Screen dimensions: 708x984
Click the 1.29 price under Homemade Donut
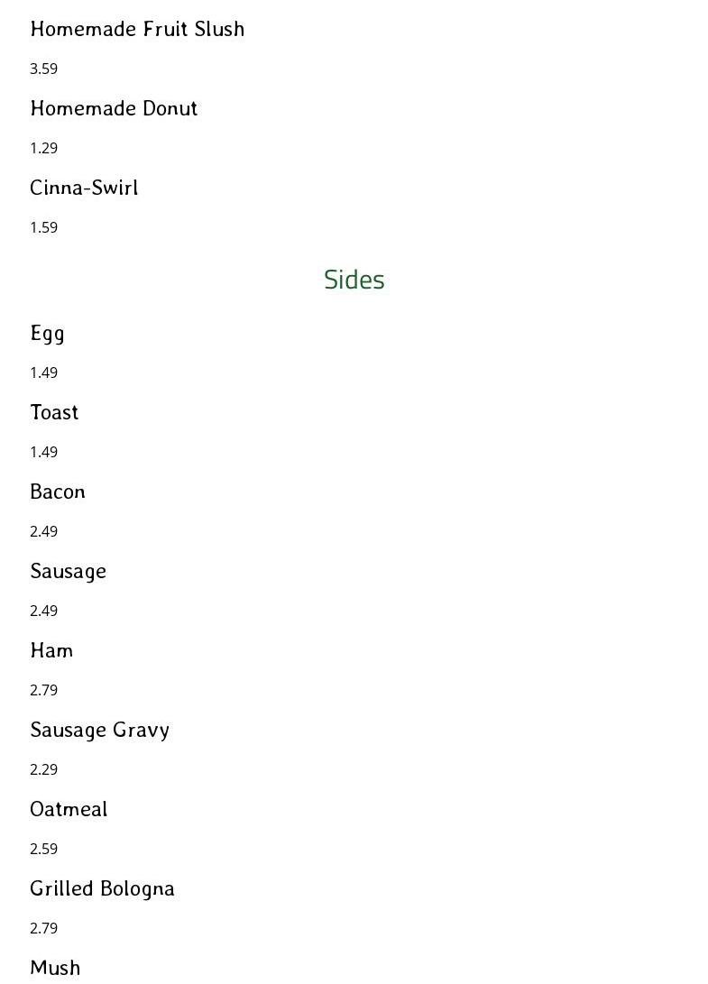(x=43, y=148)
